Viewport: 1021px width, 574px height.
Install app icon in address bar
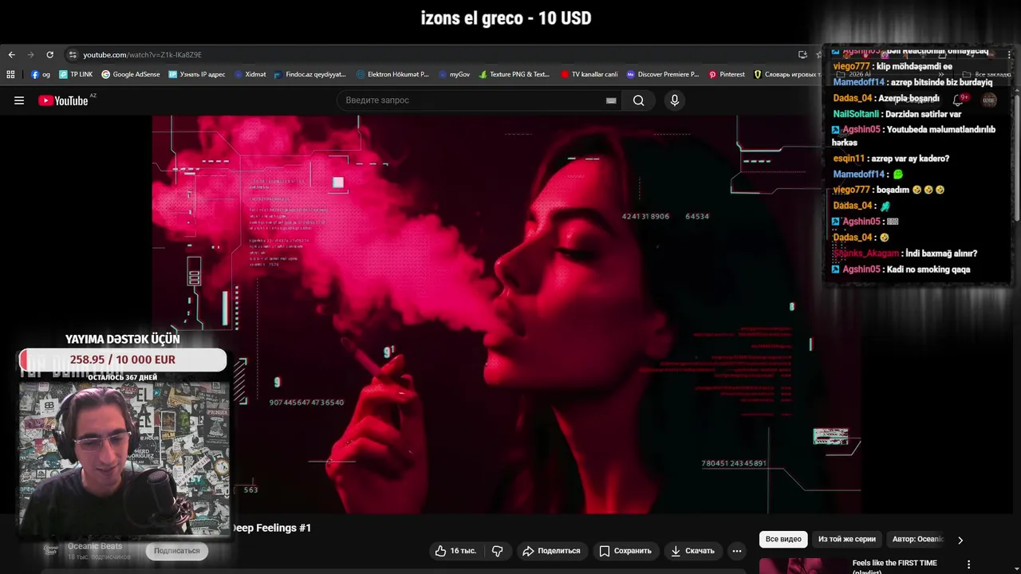pyautogui.click(x=802, y=54)
